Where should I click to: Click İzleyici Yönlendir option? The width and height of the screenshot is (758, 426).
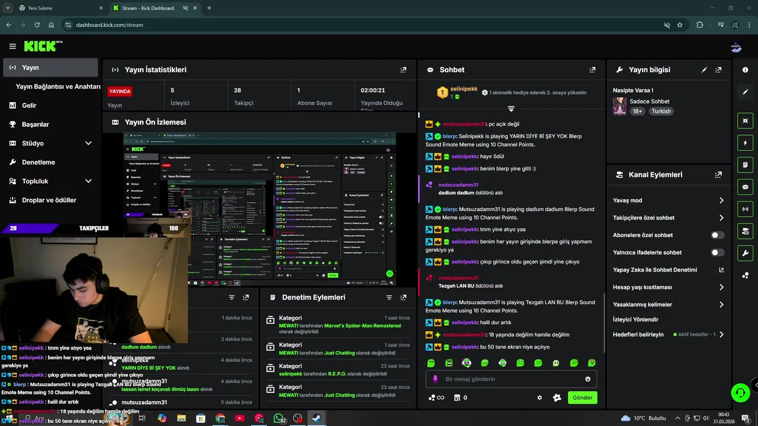click(635, 319)
